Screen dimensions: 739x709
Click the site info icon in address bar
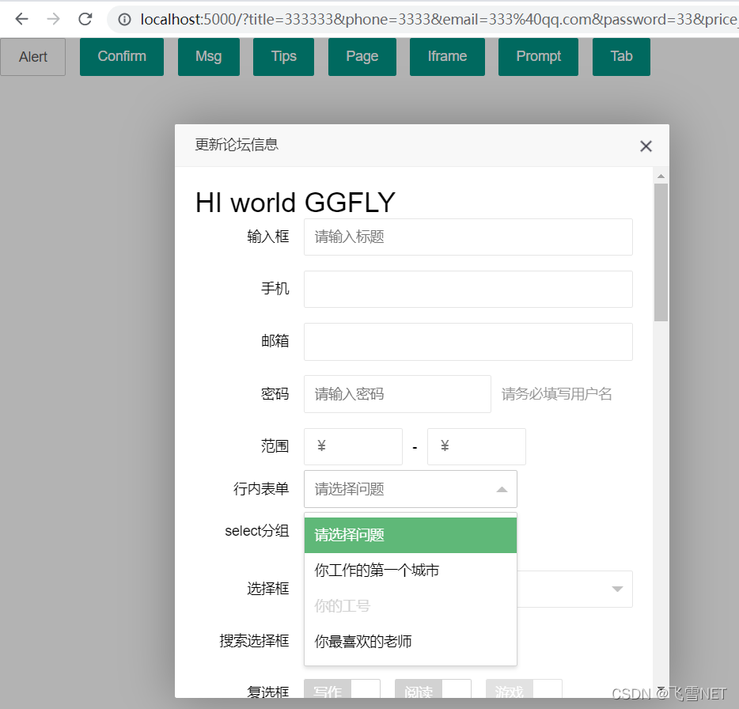click(x=124, y=20)
